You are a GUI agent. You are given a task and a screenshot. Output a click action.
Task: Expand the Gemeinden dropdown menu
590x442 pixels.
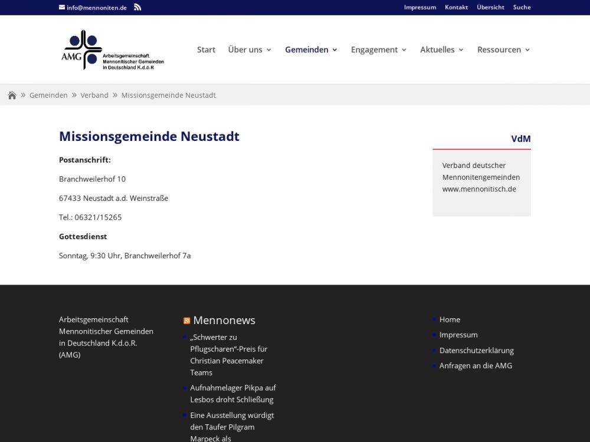click(x=311, y=50)
